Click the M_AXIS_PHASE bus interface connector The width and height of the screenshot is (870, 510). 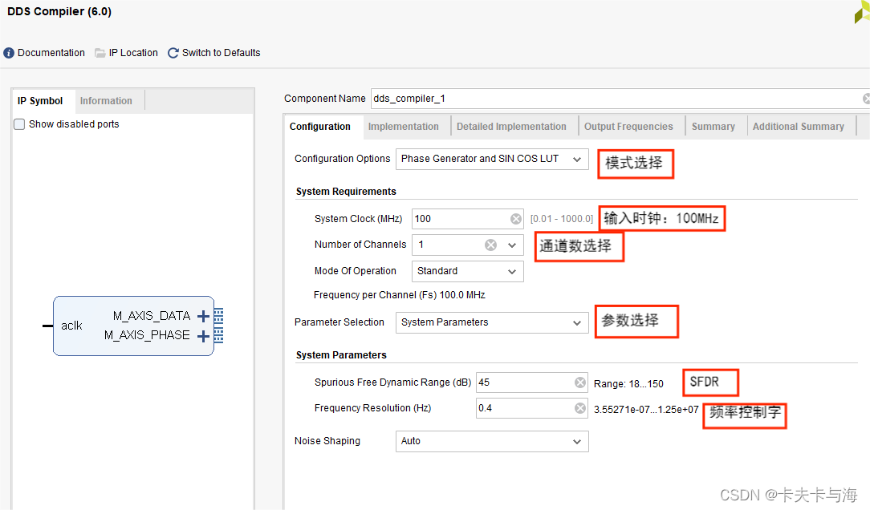coord(218,335)
